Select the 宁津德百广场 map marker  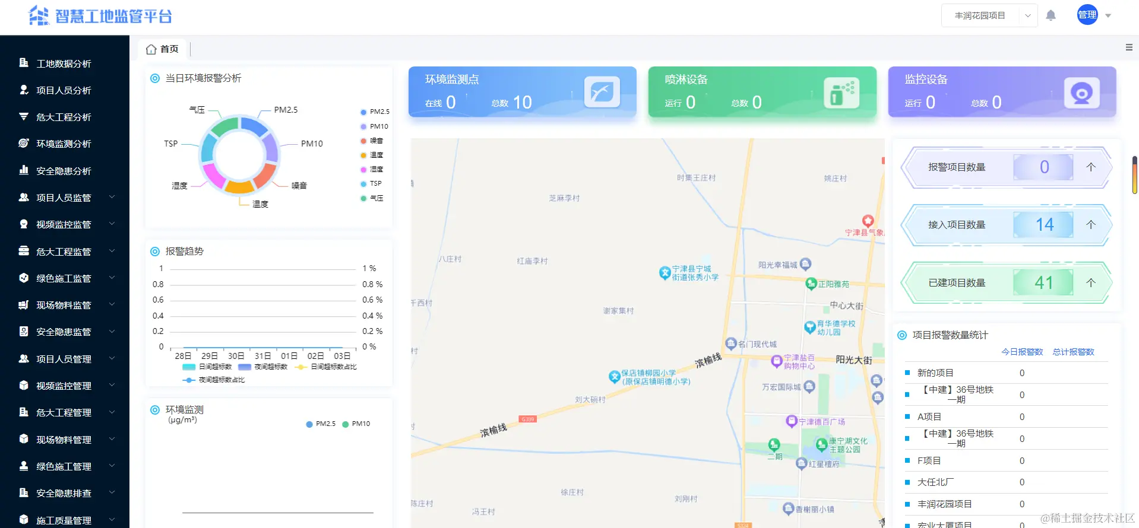click(x=791, y=421)
